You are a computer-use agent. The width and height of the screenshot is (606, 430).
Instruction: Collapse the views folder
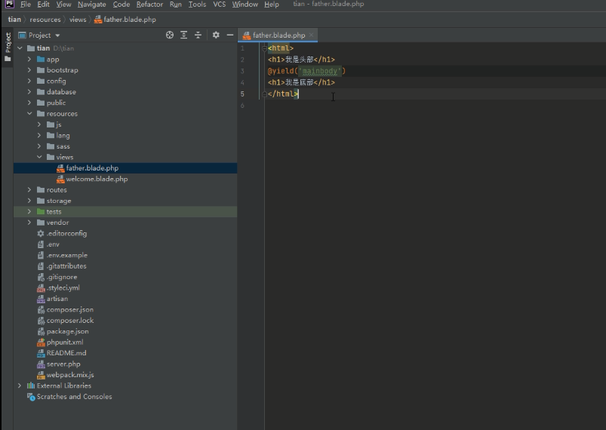(39, 157)
